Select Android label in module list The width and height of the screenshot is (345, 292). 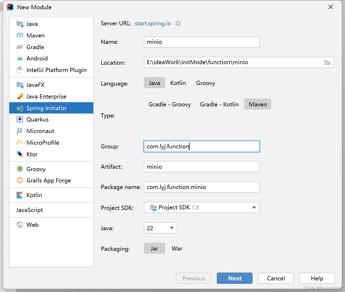pyautogui.click(x=37, y=58)
